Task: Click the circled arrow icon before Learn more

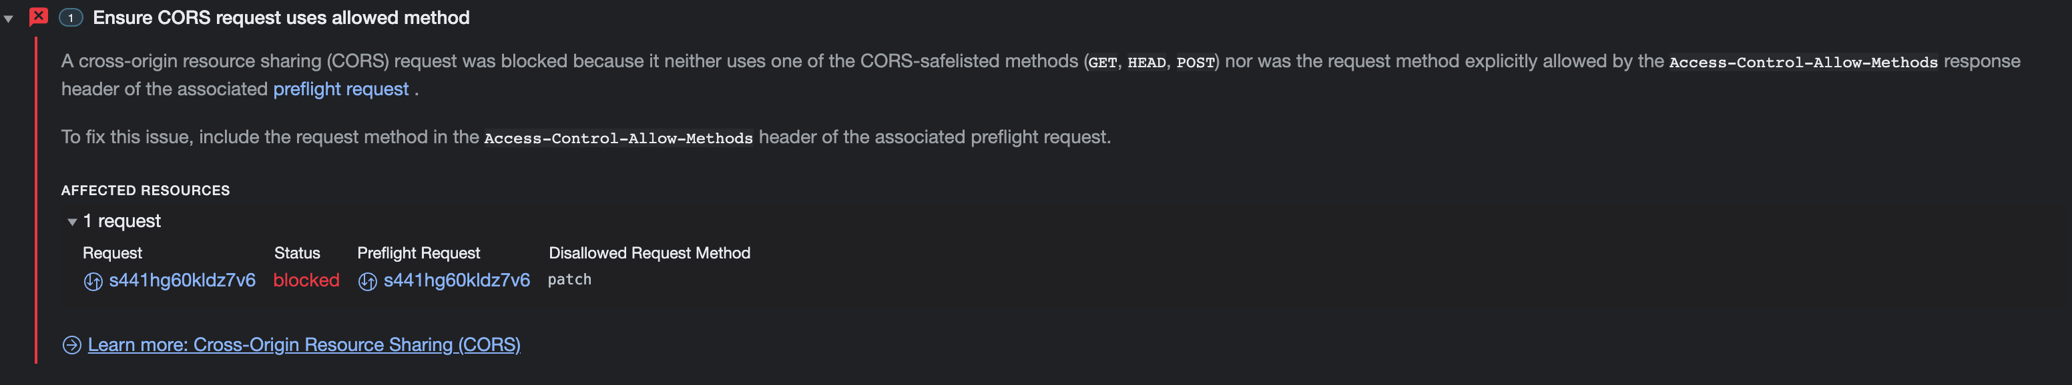Action: (x=71, y=345)
